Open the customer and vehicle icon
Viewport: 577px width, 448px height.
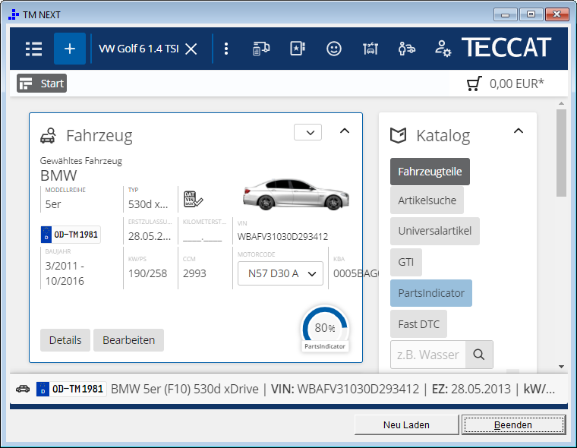(407, 49)
